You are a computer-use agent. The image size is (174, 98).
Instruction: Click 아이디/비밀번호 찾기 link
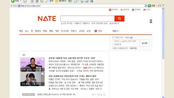(x=120, y=48)
